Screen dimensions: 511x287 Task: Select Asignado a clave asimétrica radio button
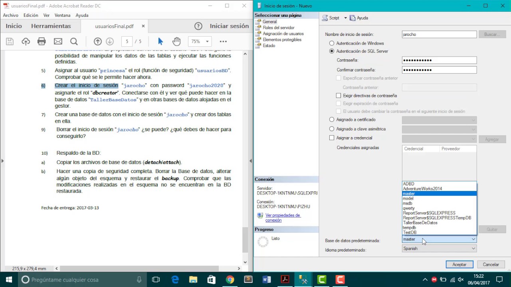(331, 129)
